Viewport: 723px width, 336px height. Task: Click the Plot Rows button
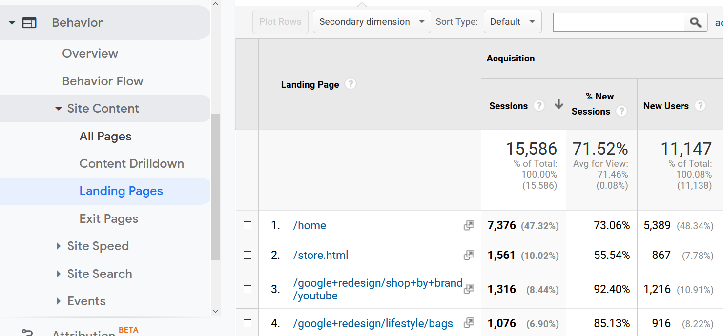pyautogui.click(x=280, y=21)
